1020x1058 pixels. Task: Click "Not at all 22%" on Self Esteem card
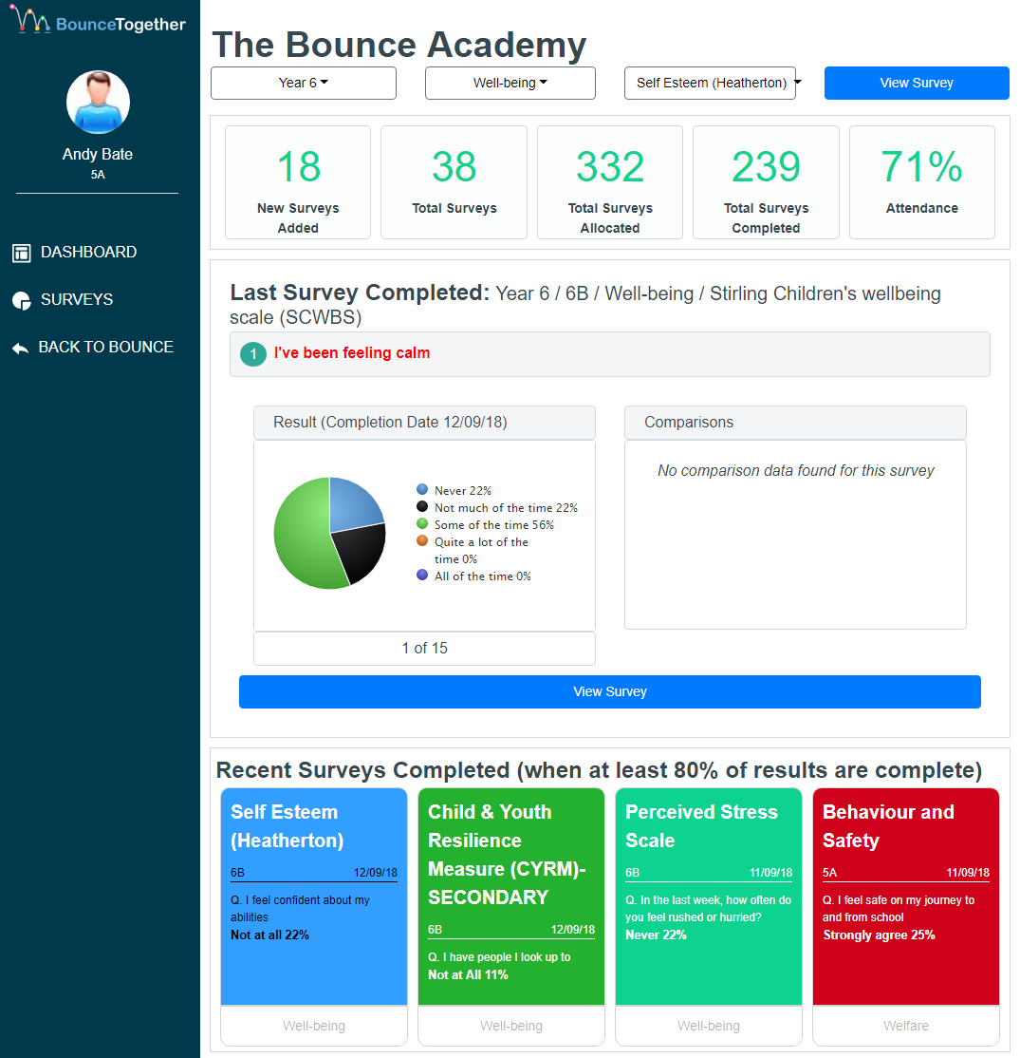(x=269, y=935)
